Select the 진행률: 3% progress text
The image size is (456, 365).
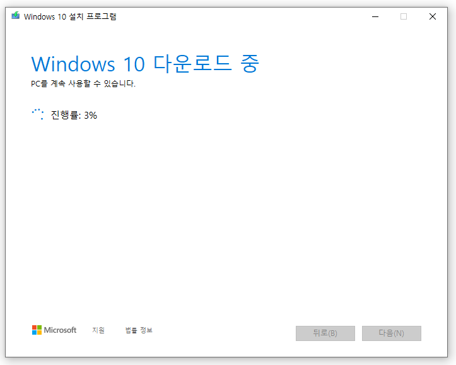(74, 116)
